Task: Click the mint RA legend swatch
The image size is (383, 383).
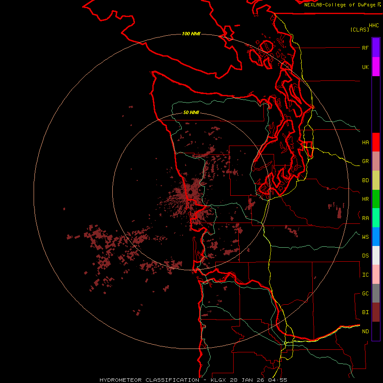Action: (376, 218)
